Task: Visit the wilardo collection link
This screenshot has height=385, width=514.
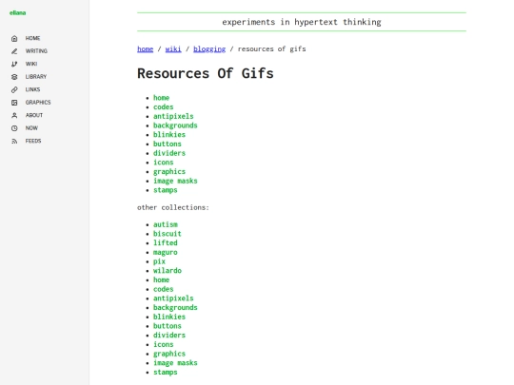Action: [x=168, y=271]
